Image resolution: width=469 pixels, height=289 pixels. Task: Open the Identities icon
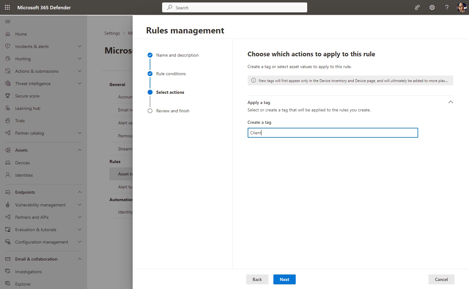8,175
